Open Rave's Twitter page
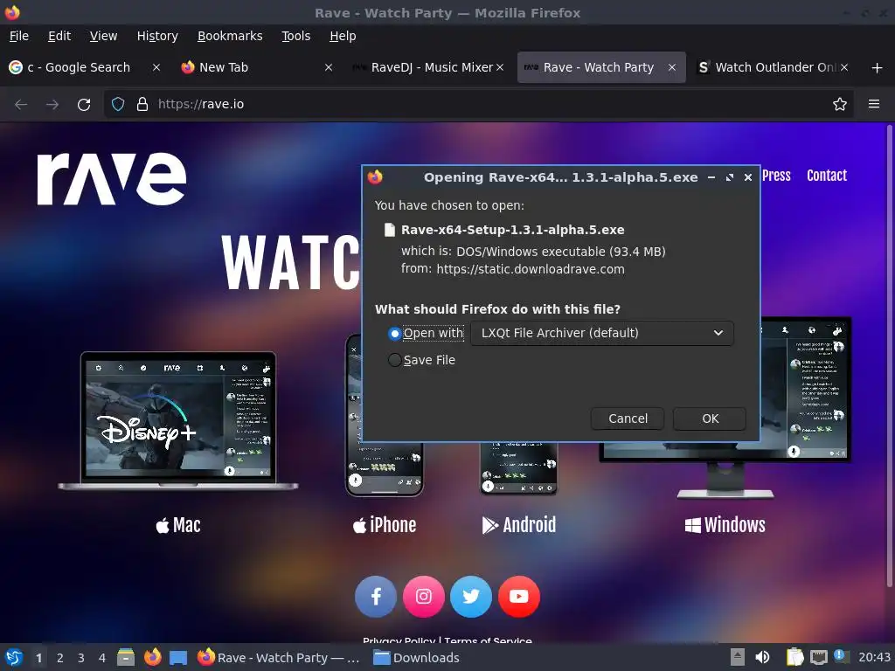This screenshot has height=671, width=895. (x=471, y=597)
